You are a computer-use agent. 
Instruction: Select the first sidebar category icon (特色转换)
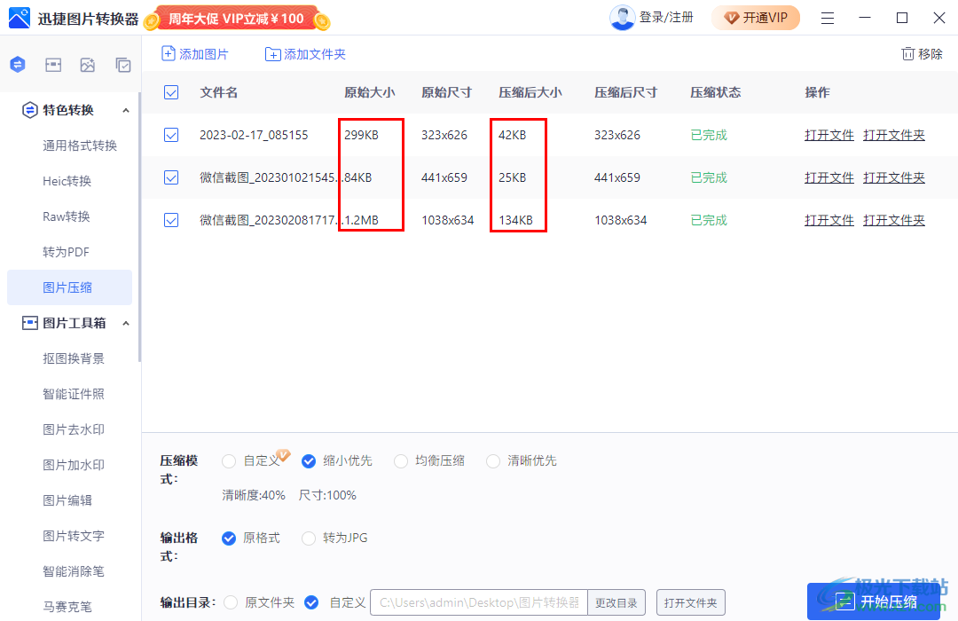(18, 64)
